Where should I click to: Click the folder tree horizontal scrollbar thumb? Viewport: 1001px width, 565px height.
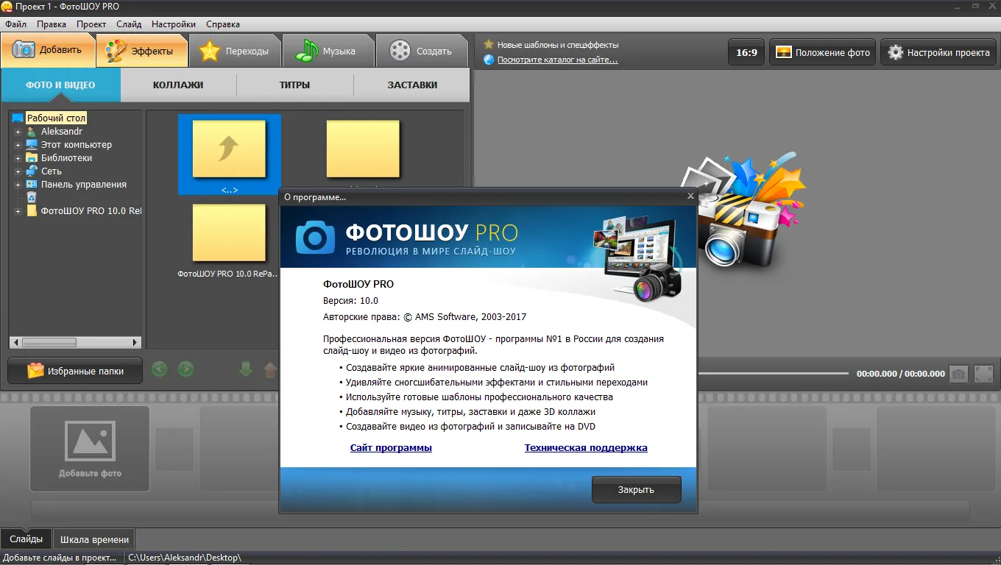pyautogui.click(x=49, y=342)
